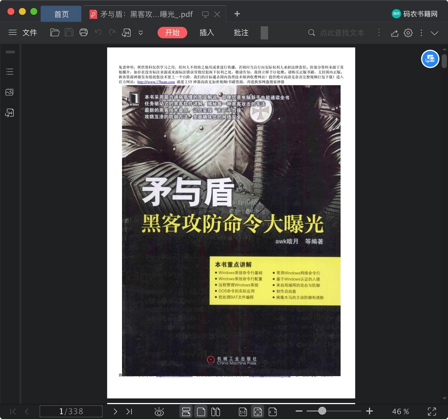448x419 pixels.
Task: Click the zoom slider handle
Action: 322,411
